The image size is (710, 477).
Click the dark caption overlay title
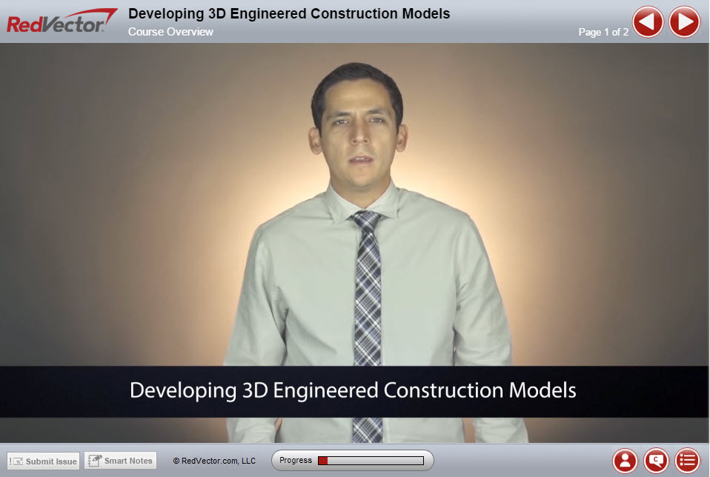tap(354, 390)
